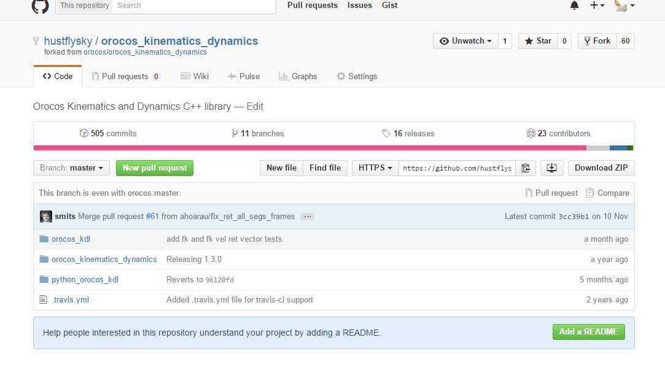View 23 contributors
The width and height of the screenshot is (665, 370).
(x=558, y=134)
